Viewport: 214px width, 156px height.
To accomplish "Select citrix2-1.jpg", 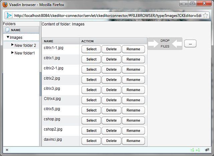I will click(x=91, y=70).
